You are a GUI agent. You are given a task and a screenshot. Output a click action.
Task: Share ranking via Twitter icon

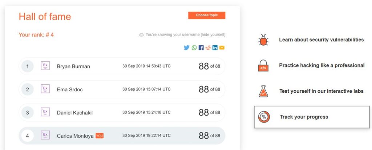[186, 48]
